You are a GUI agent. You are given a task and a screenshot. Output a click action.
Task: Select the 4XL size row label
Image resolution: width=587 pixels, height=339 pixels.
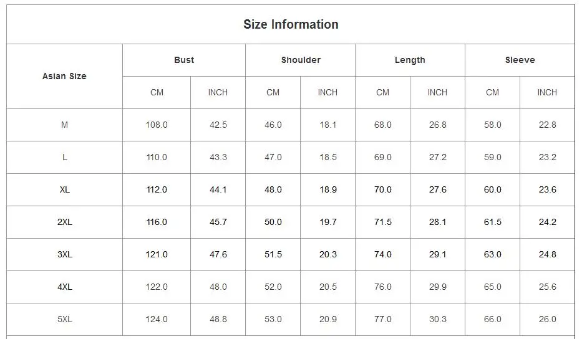tap(64, 287)
